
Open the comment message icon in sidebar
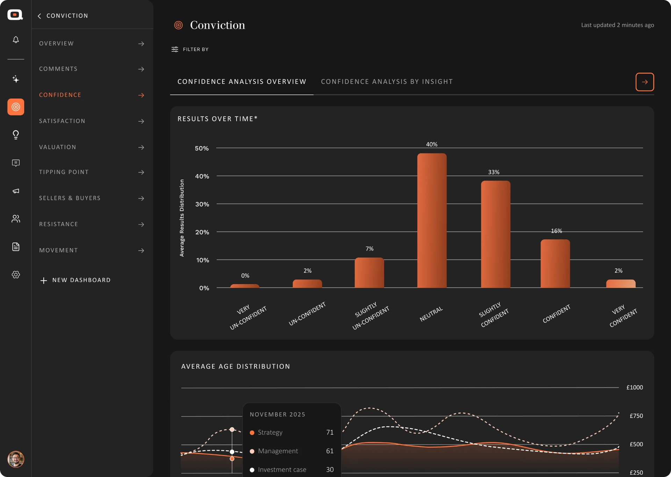coord(16,163)
